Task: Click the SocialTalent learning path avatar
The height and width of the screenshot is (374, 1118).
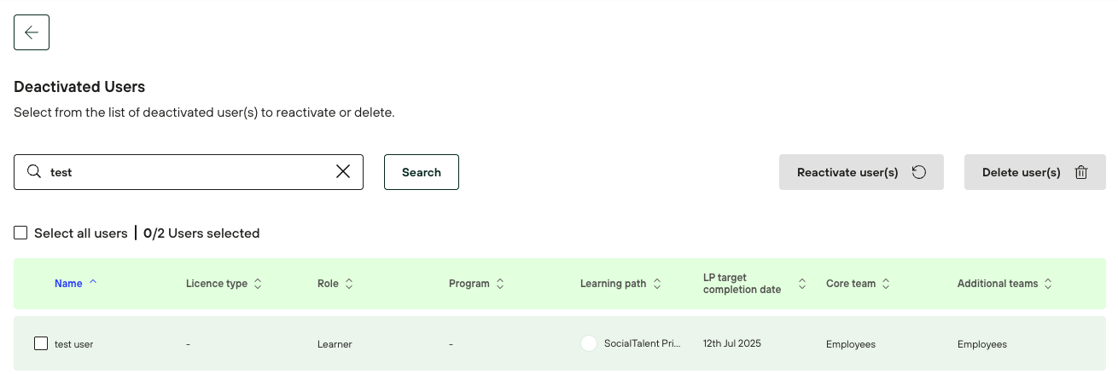Action: point(588,344)
